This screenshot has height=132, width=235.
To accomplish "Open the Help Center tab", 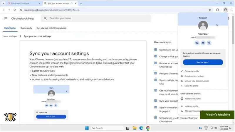I will [10, 28].
